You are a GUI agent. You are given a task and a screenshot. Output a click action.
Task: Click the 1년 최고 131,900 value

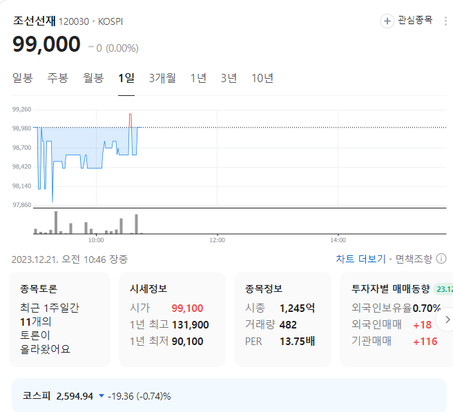(190, 325)
